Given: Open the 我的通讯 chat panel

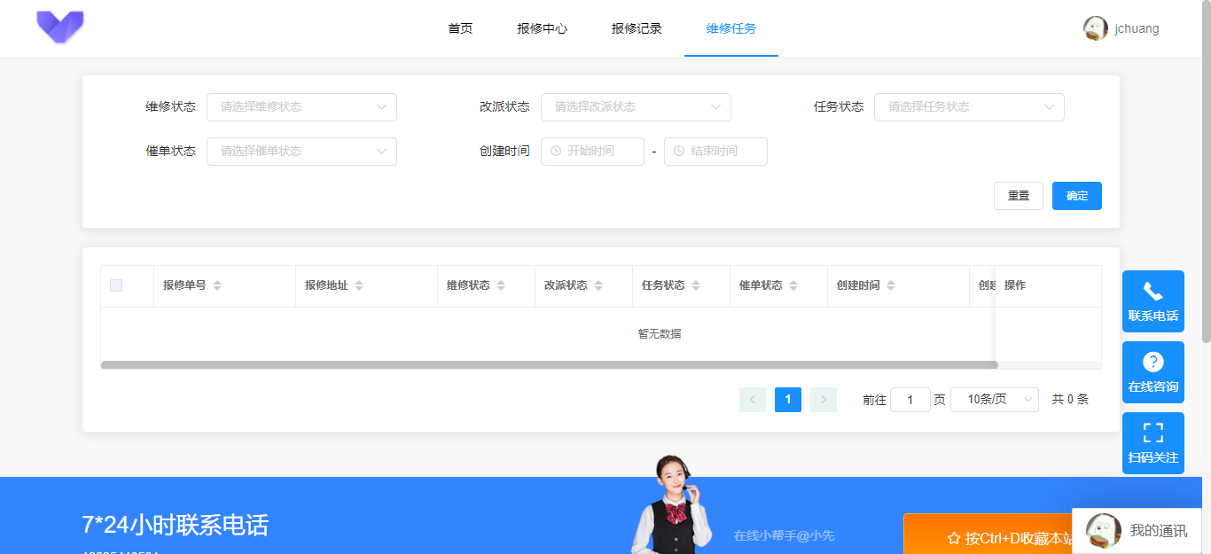Looking at the screenshot, I should [1137, 531].
